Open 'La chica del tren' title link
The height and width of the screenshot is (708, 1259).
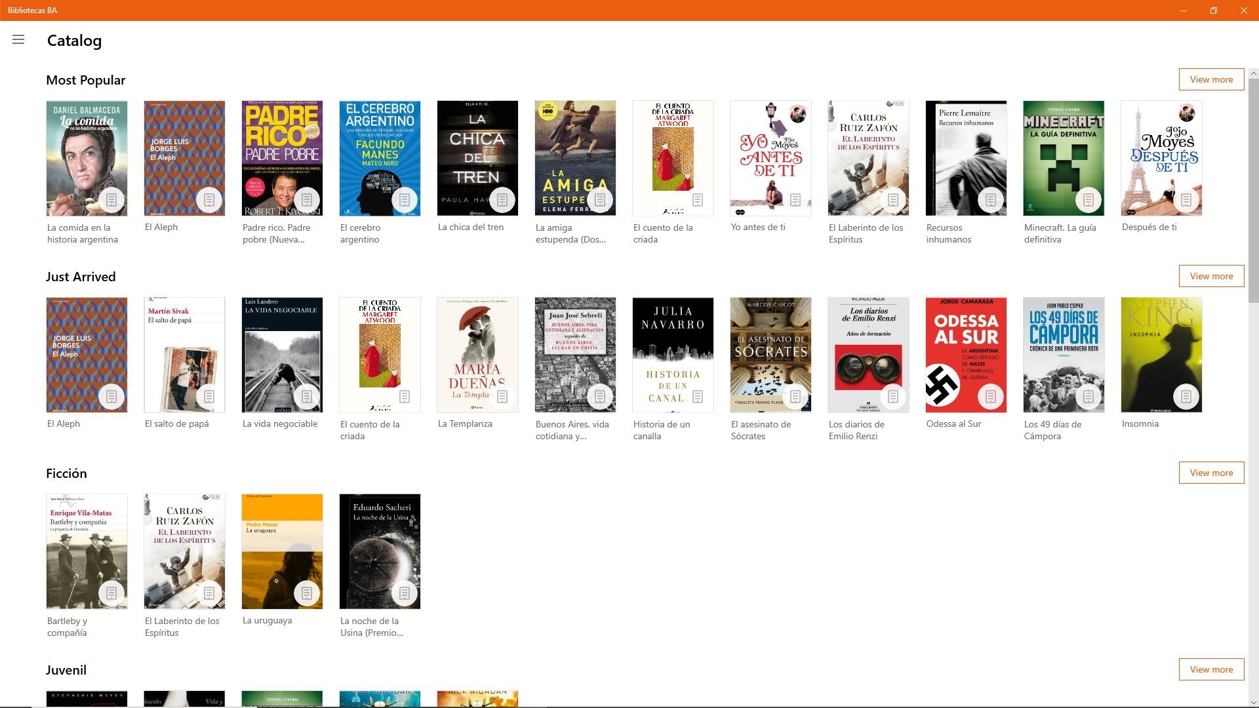pos(471,227)
